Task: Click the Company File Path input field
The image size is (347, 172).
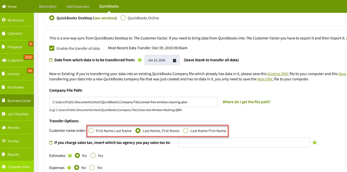Action: [x=133, y=102]
